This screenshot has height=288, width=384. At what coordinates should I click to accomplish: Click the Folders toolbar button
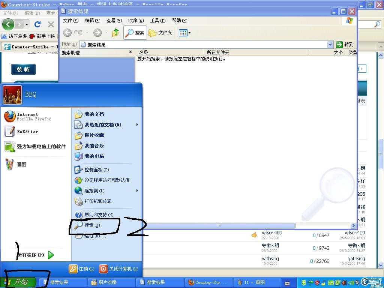click(x=160, y=33)
